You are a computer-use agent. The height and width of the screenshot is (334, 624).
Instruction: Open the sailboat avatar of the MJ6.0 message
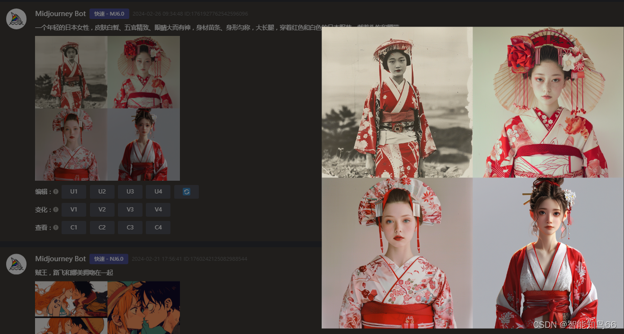click(x=16, y=19)
